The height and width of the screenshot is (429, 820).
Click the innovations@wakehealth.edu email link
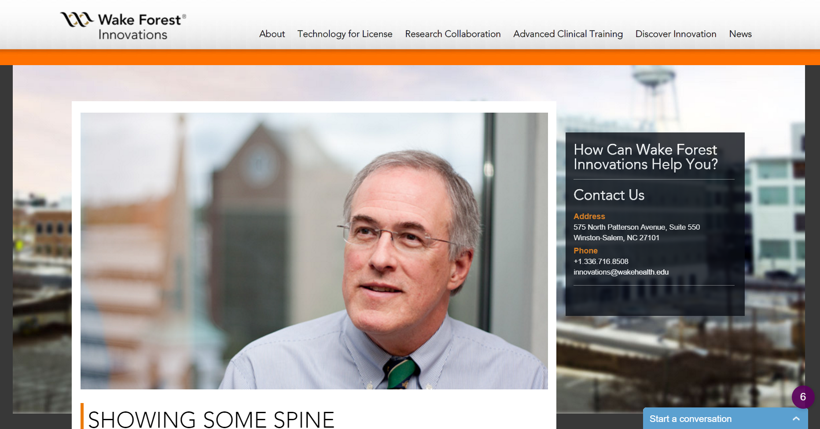(x=621, y=272)
